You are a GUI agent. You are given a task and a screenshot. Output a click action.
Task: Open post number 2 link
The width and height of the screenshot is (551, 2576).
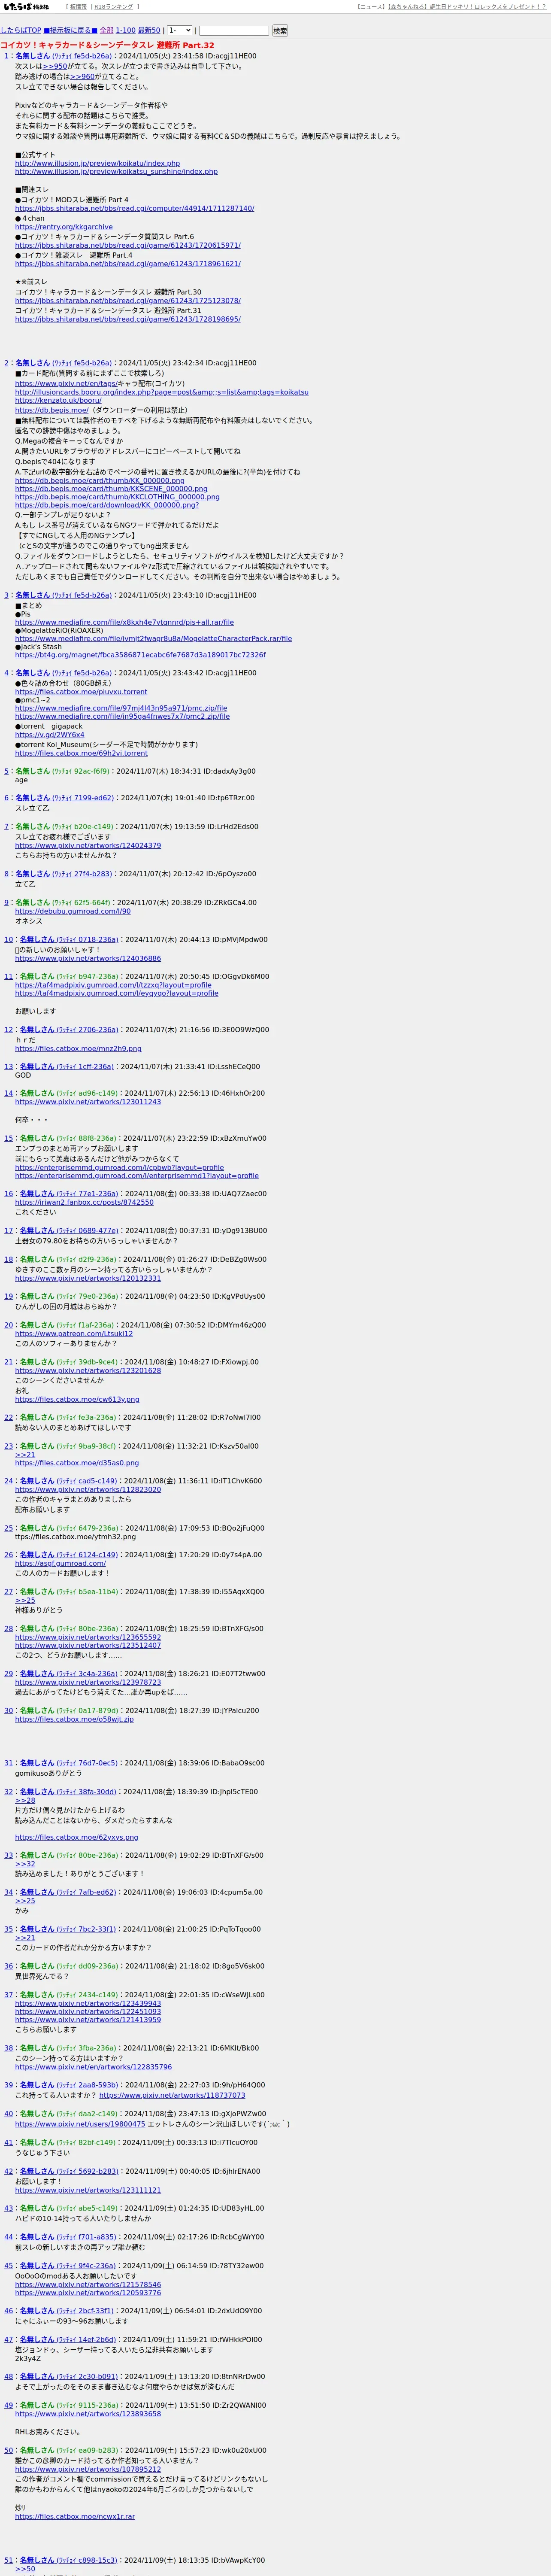tap(6, 363)
